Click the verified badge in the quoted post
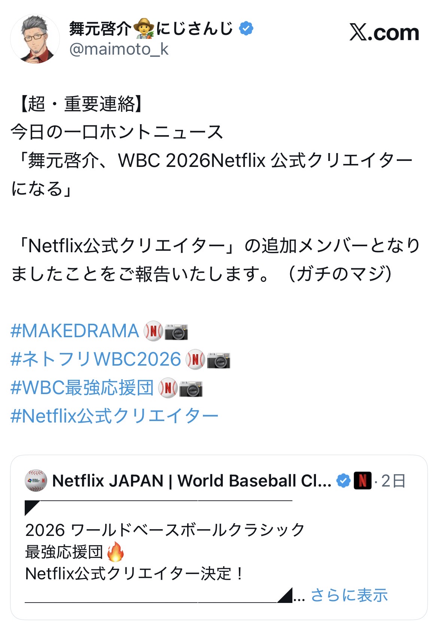The image size is (438, 622). pyautogui.click(x=343, y=481)
